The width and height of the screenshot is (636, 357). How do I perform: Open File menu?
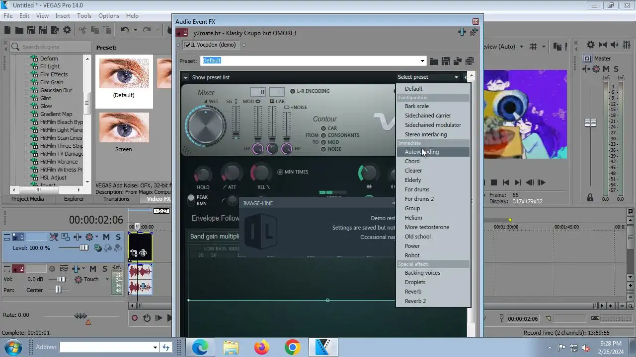point(8,16)
